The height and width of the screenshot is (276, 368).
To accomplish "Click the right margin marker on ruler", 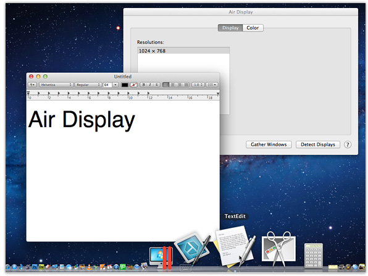I will coord(218,94).
